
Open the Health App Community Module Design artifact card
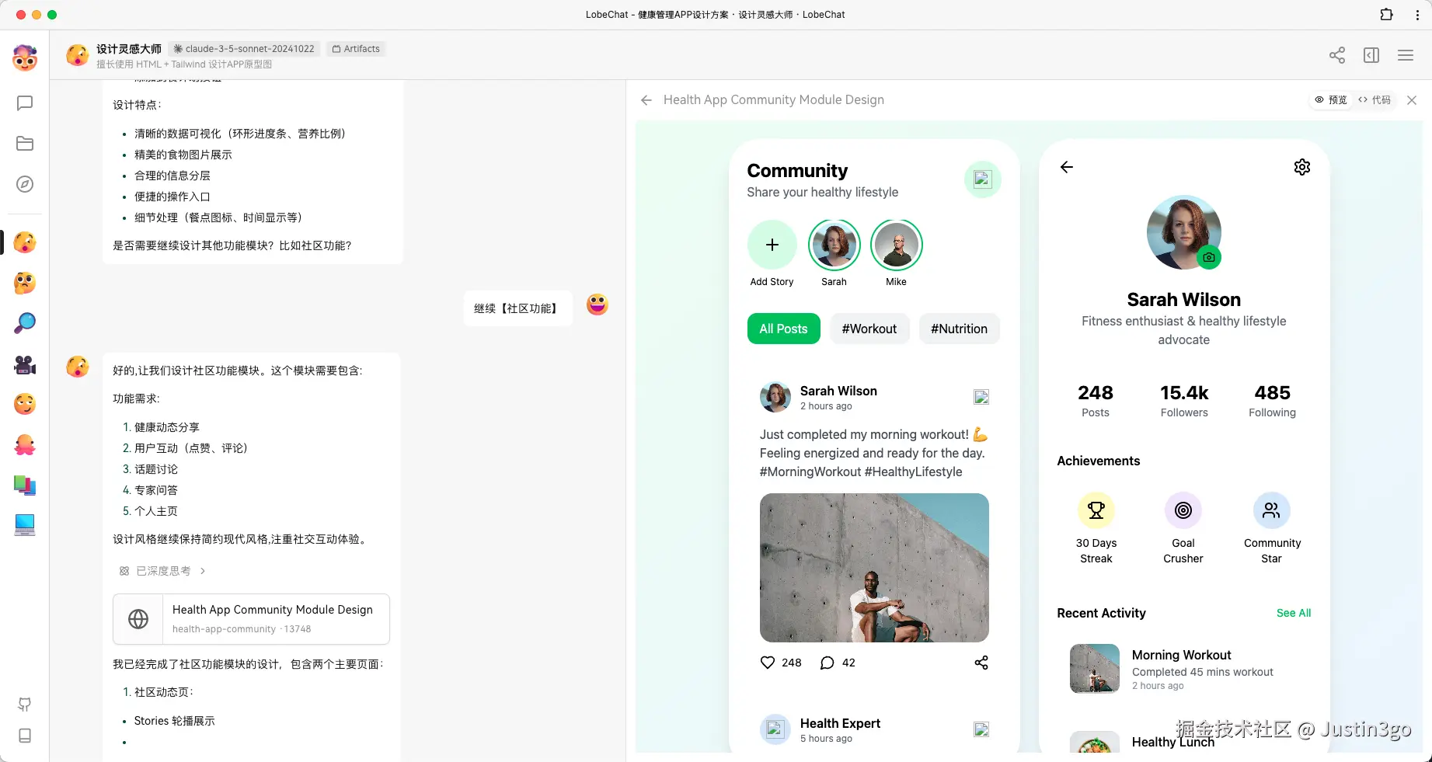[x=251, y=619]
